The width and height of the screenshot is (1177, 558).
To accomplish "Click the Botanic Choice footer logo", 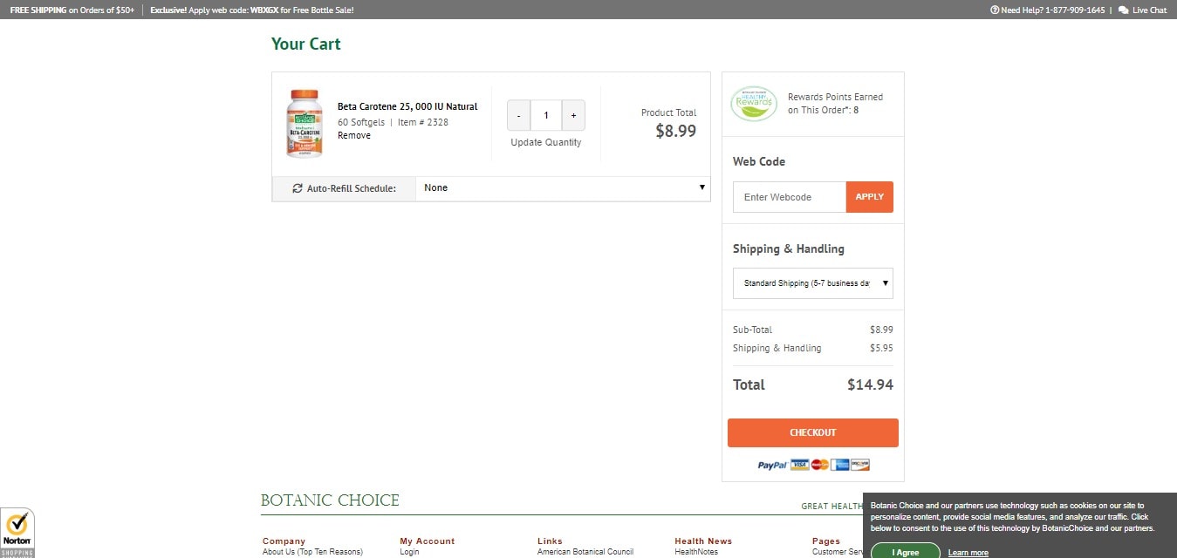I will tap(330, 500).
